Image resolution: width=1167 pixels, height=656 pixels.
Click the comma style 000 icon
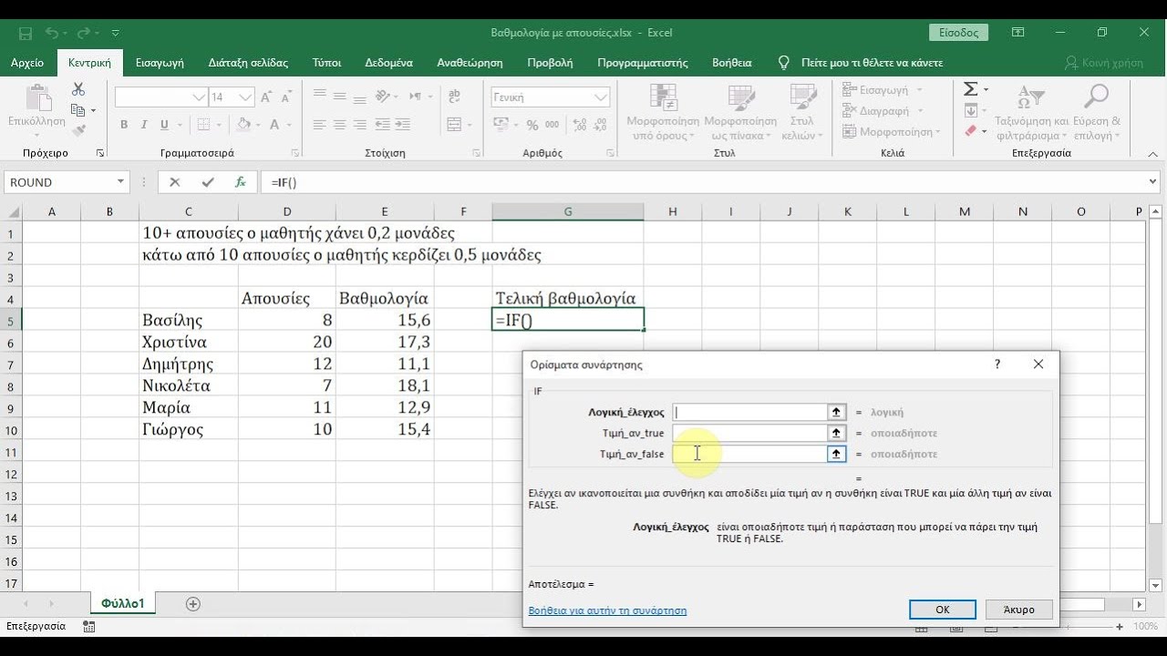coord(553,125)
